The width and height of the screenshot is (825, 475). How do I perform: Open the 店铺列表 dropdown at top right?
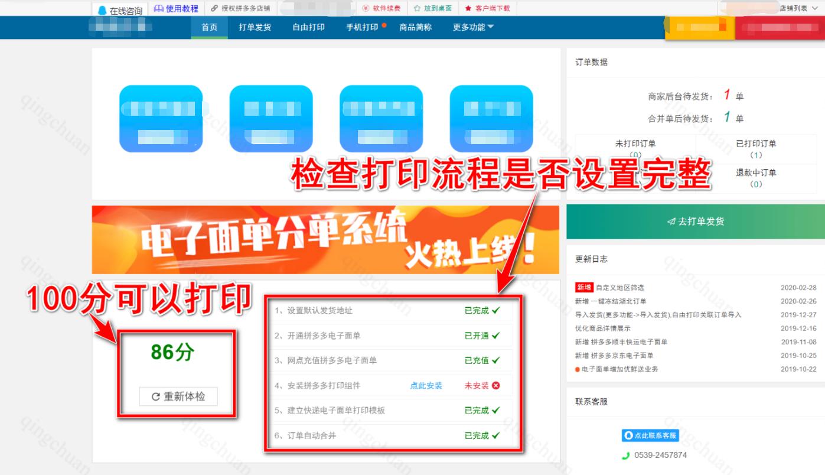coord(797,8)
